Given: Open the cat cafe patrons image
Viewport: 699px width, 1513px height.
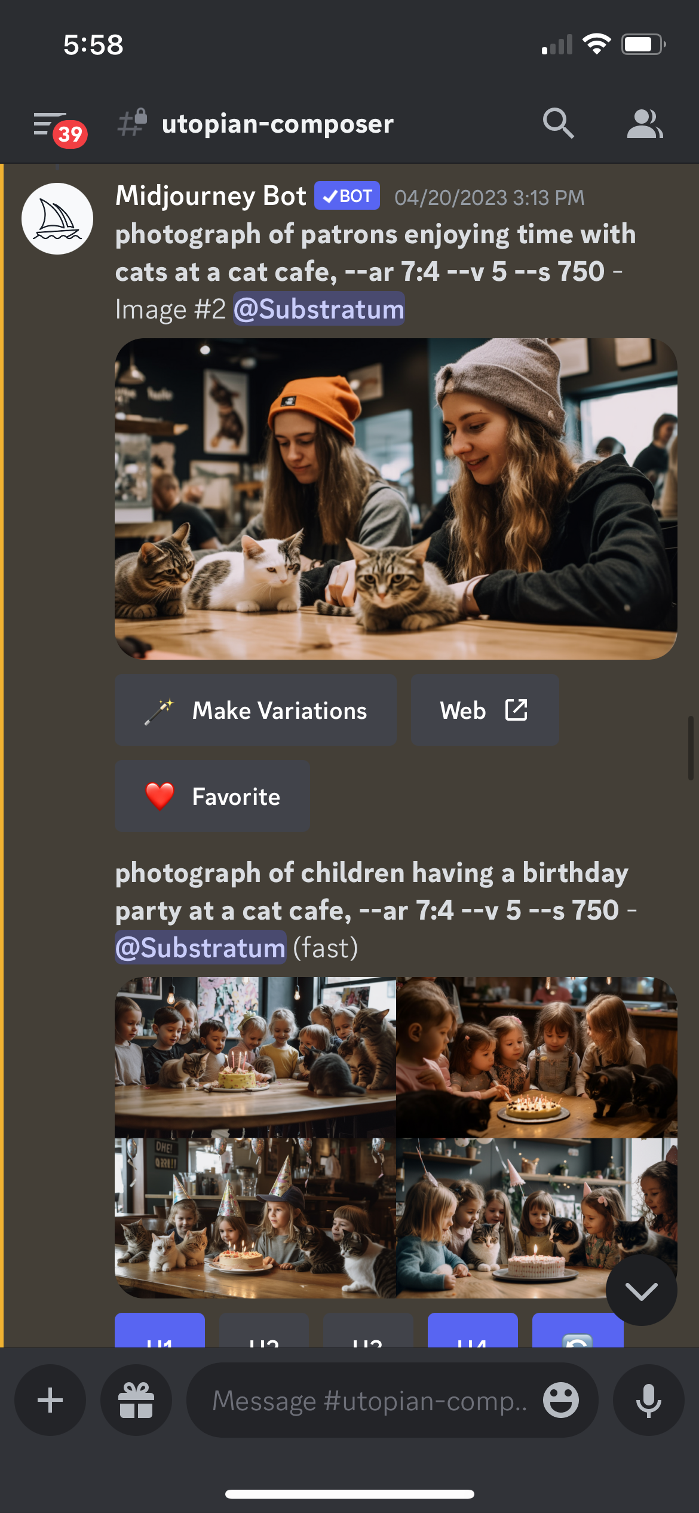Looking at the screenshot, I should 396,499.
